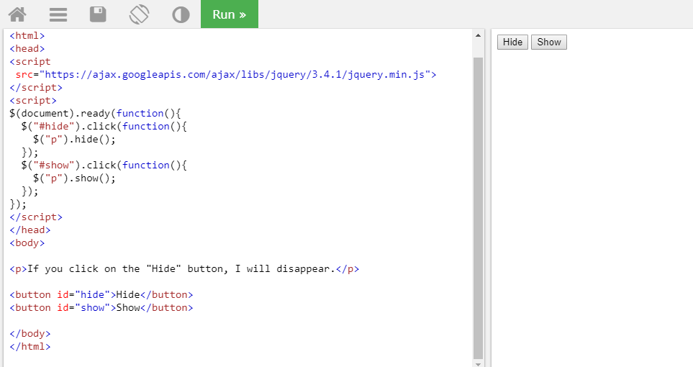Click the opening <head> tag line
The width and height of the screenshot is (693, 367).
coord(27,49)
